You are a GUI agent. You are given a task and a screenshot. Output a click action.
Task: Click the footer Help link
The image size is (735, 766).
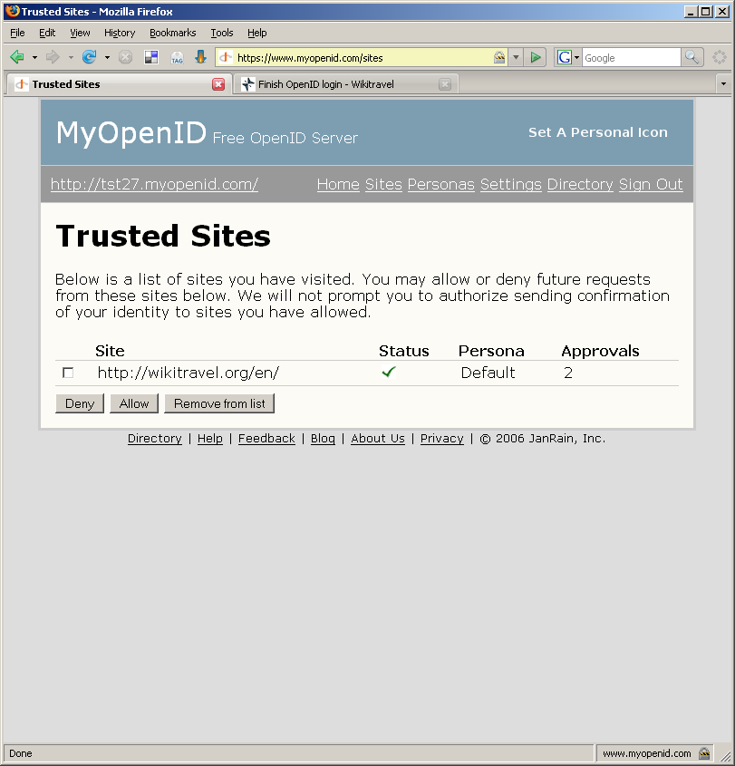tap(210, 438)
